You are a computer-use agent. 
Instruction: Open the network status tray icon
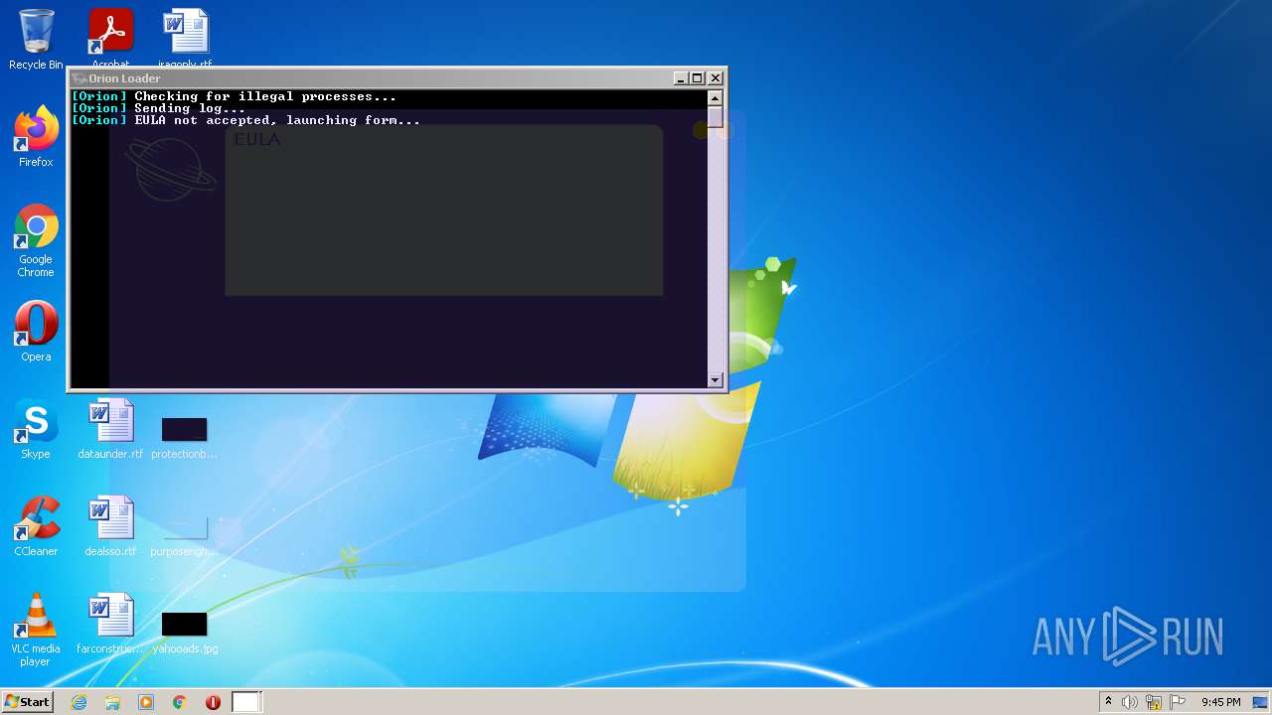click(x=1154, y=702)
